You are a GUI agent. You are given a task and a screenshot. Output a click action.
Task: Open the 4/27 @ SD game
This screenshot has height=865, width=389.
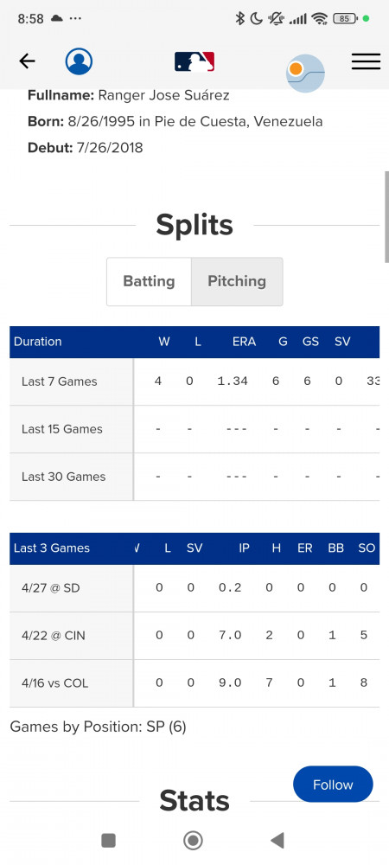(x=194, y=588)
